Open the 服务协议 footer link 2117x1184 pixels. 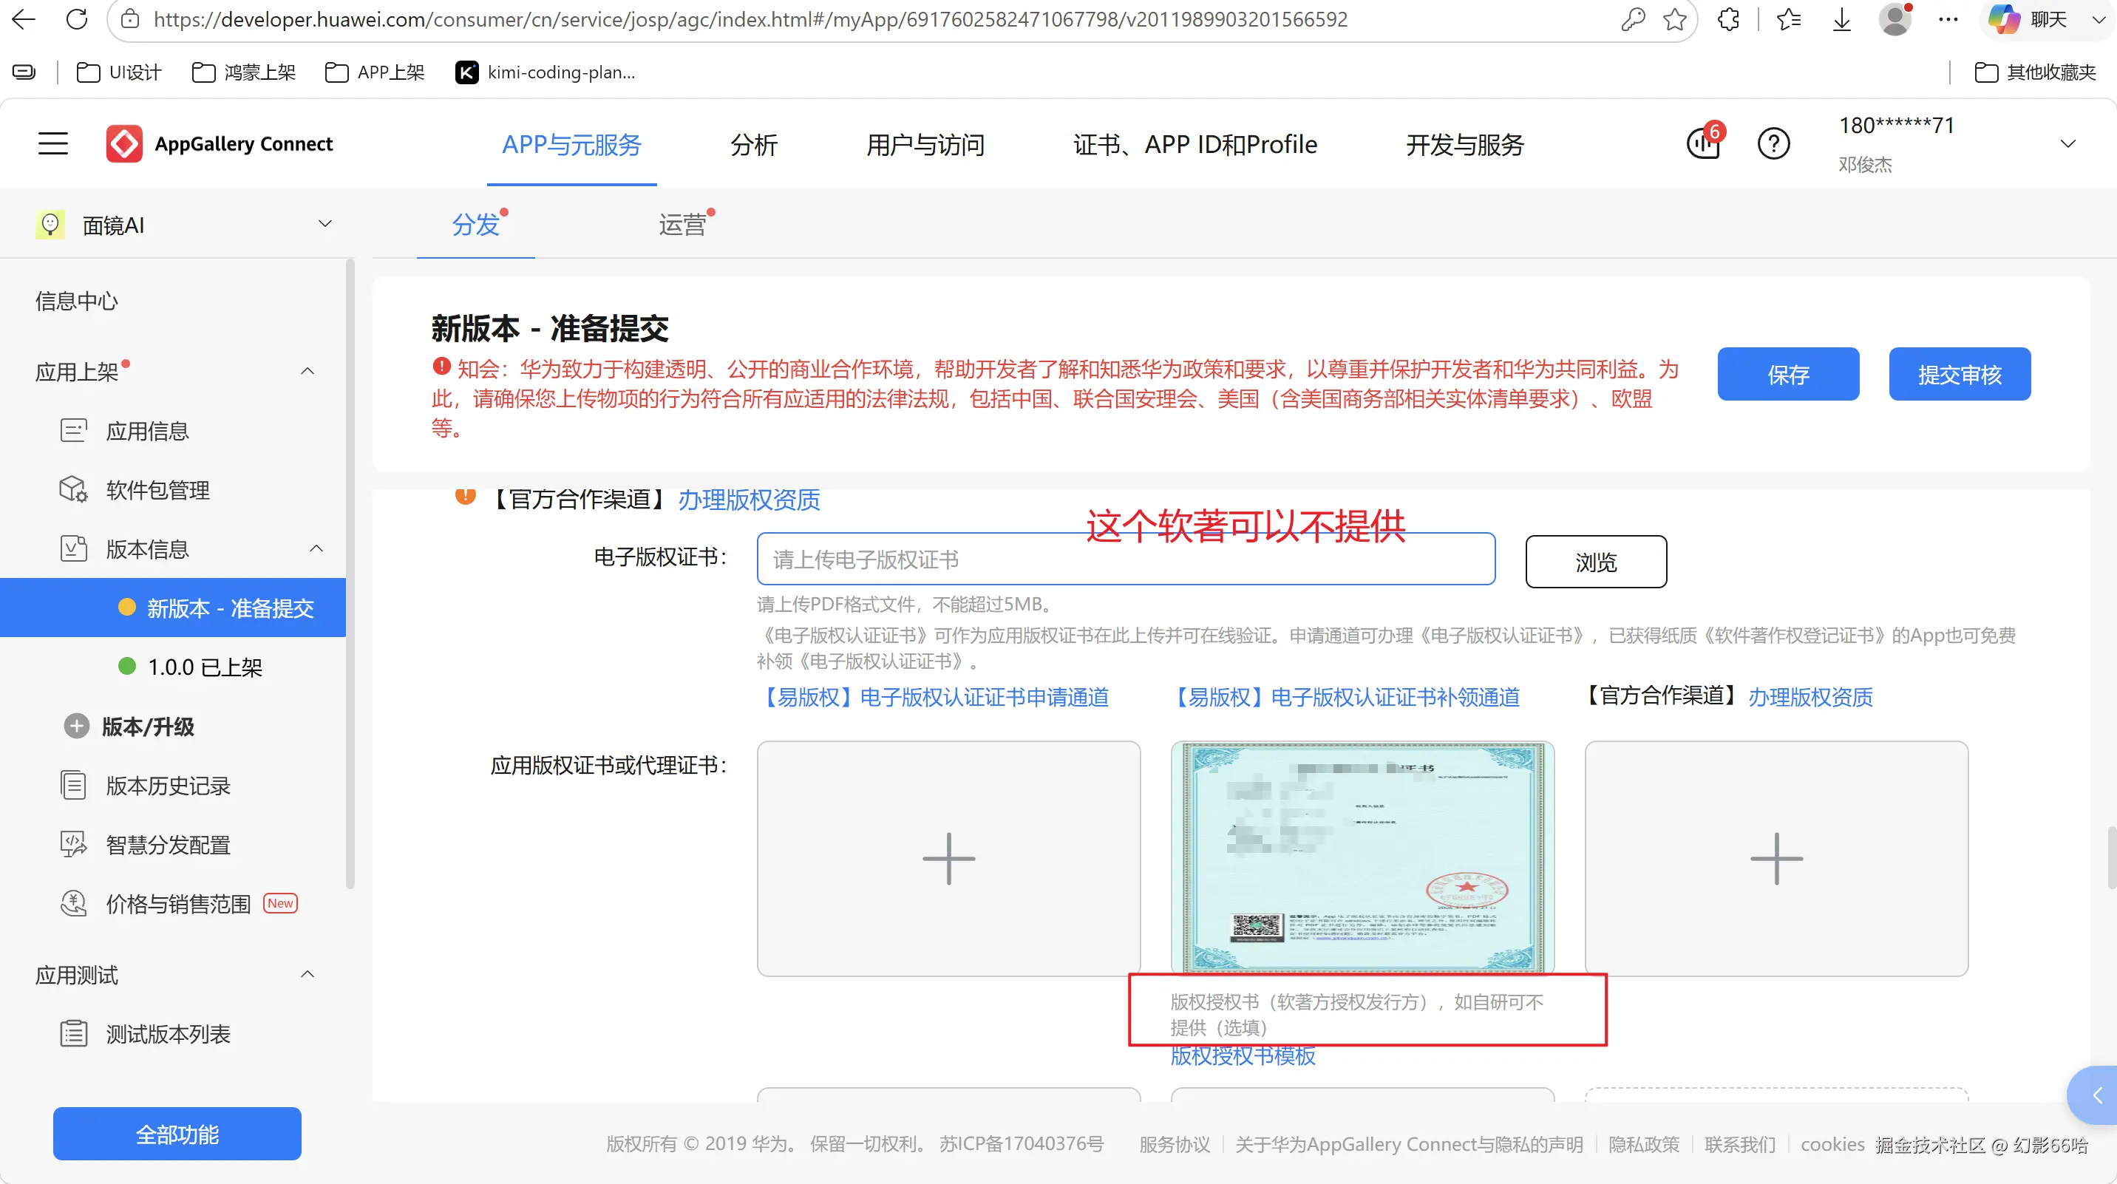coord(1175,1145)
